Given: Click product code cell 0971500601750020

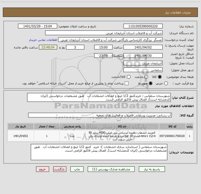Looking at the screenshot, I should coord(172,136).
